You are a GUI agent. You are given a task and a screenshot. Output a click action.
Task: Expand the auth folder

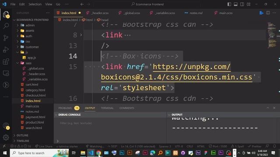click(x=32, y=36)
